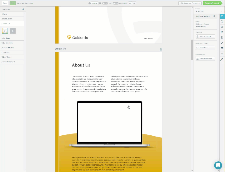Click the right column Sed ut perspiciatis paragraph
Screen dimensions: 225x172
[129, 84]
